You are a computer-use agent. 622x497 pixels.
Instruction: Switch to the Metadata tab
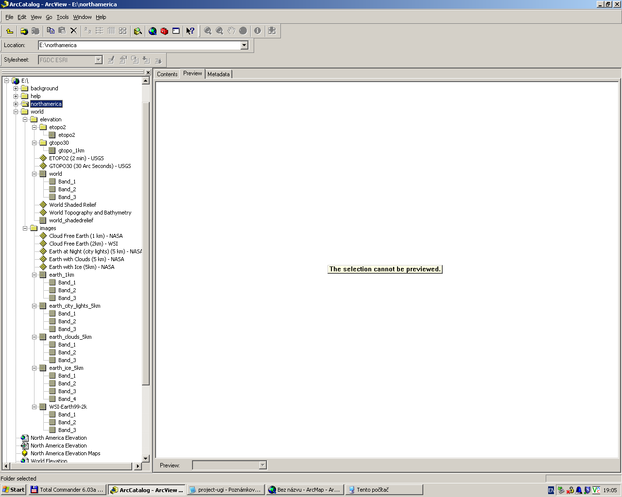[x=219, y=74]
